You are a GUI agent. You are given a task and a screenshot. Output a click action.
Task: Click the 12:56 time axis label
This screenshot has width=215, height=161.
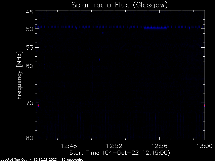(159, 146)
